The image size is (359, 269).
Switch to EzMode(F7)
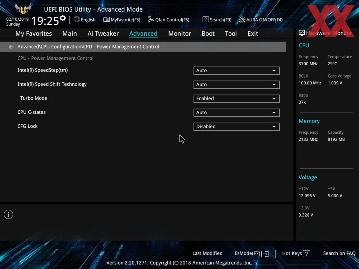[x=252, y=253]
